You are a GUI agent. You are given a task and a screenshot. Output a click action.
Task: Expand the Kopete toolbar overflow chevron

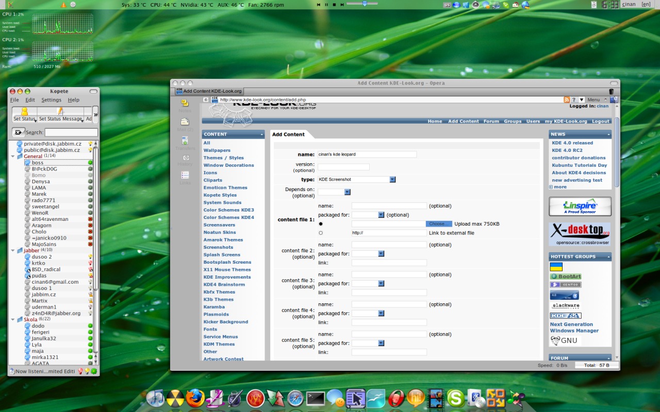pyautogui.click(x=95, y=114)
